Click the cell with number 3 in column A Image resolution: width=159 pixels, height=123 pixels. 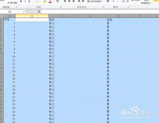click(x=9, y=31)
